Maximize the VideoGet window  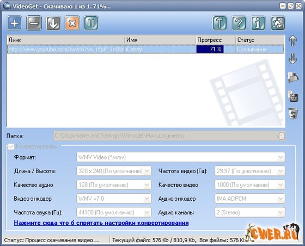coord(291,6)
